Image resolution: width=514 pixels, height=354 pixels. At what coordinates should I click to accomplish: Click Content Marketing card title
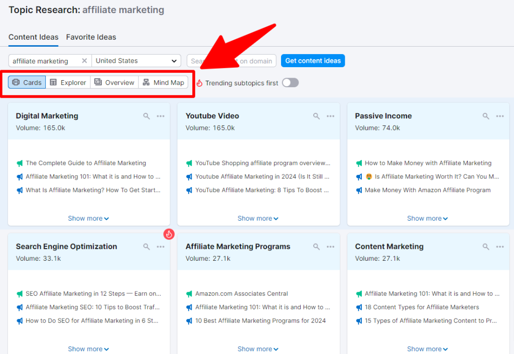click(389, 247)
